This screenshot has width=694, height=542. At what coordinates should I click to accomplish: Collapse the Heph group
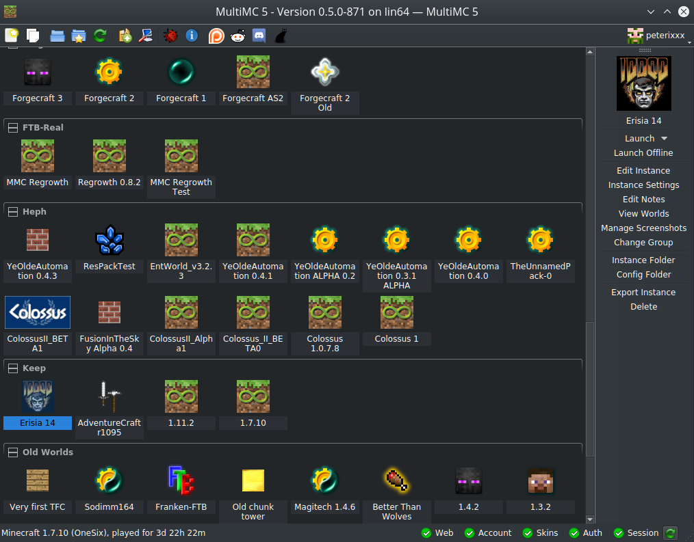[x=12, y=212]
